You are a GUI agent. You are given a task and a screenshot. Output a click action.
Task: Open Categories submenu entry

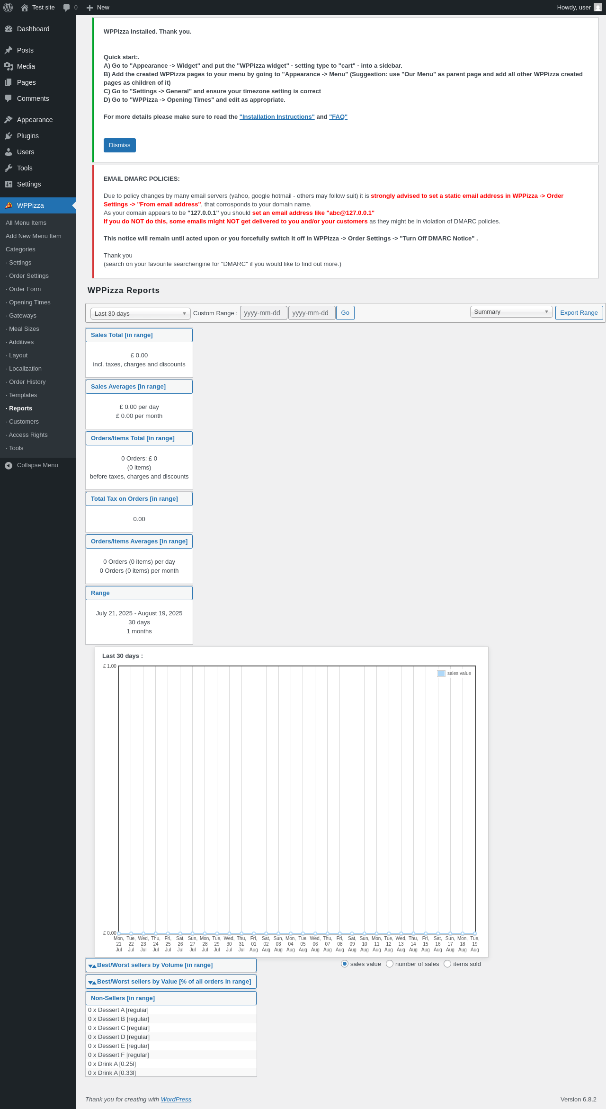pyautogui.click(x=20, y=249)
